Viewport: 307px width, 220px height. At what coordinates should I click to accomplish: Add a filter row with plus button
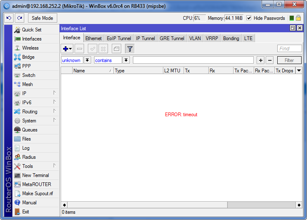261,60
